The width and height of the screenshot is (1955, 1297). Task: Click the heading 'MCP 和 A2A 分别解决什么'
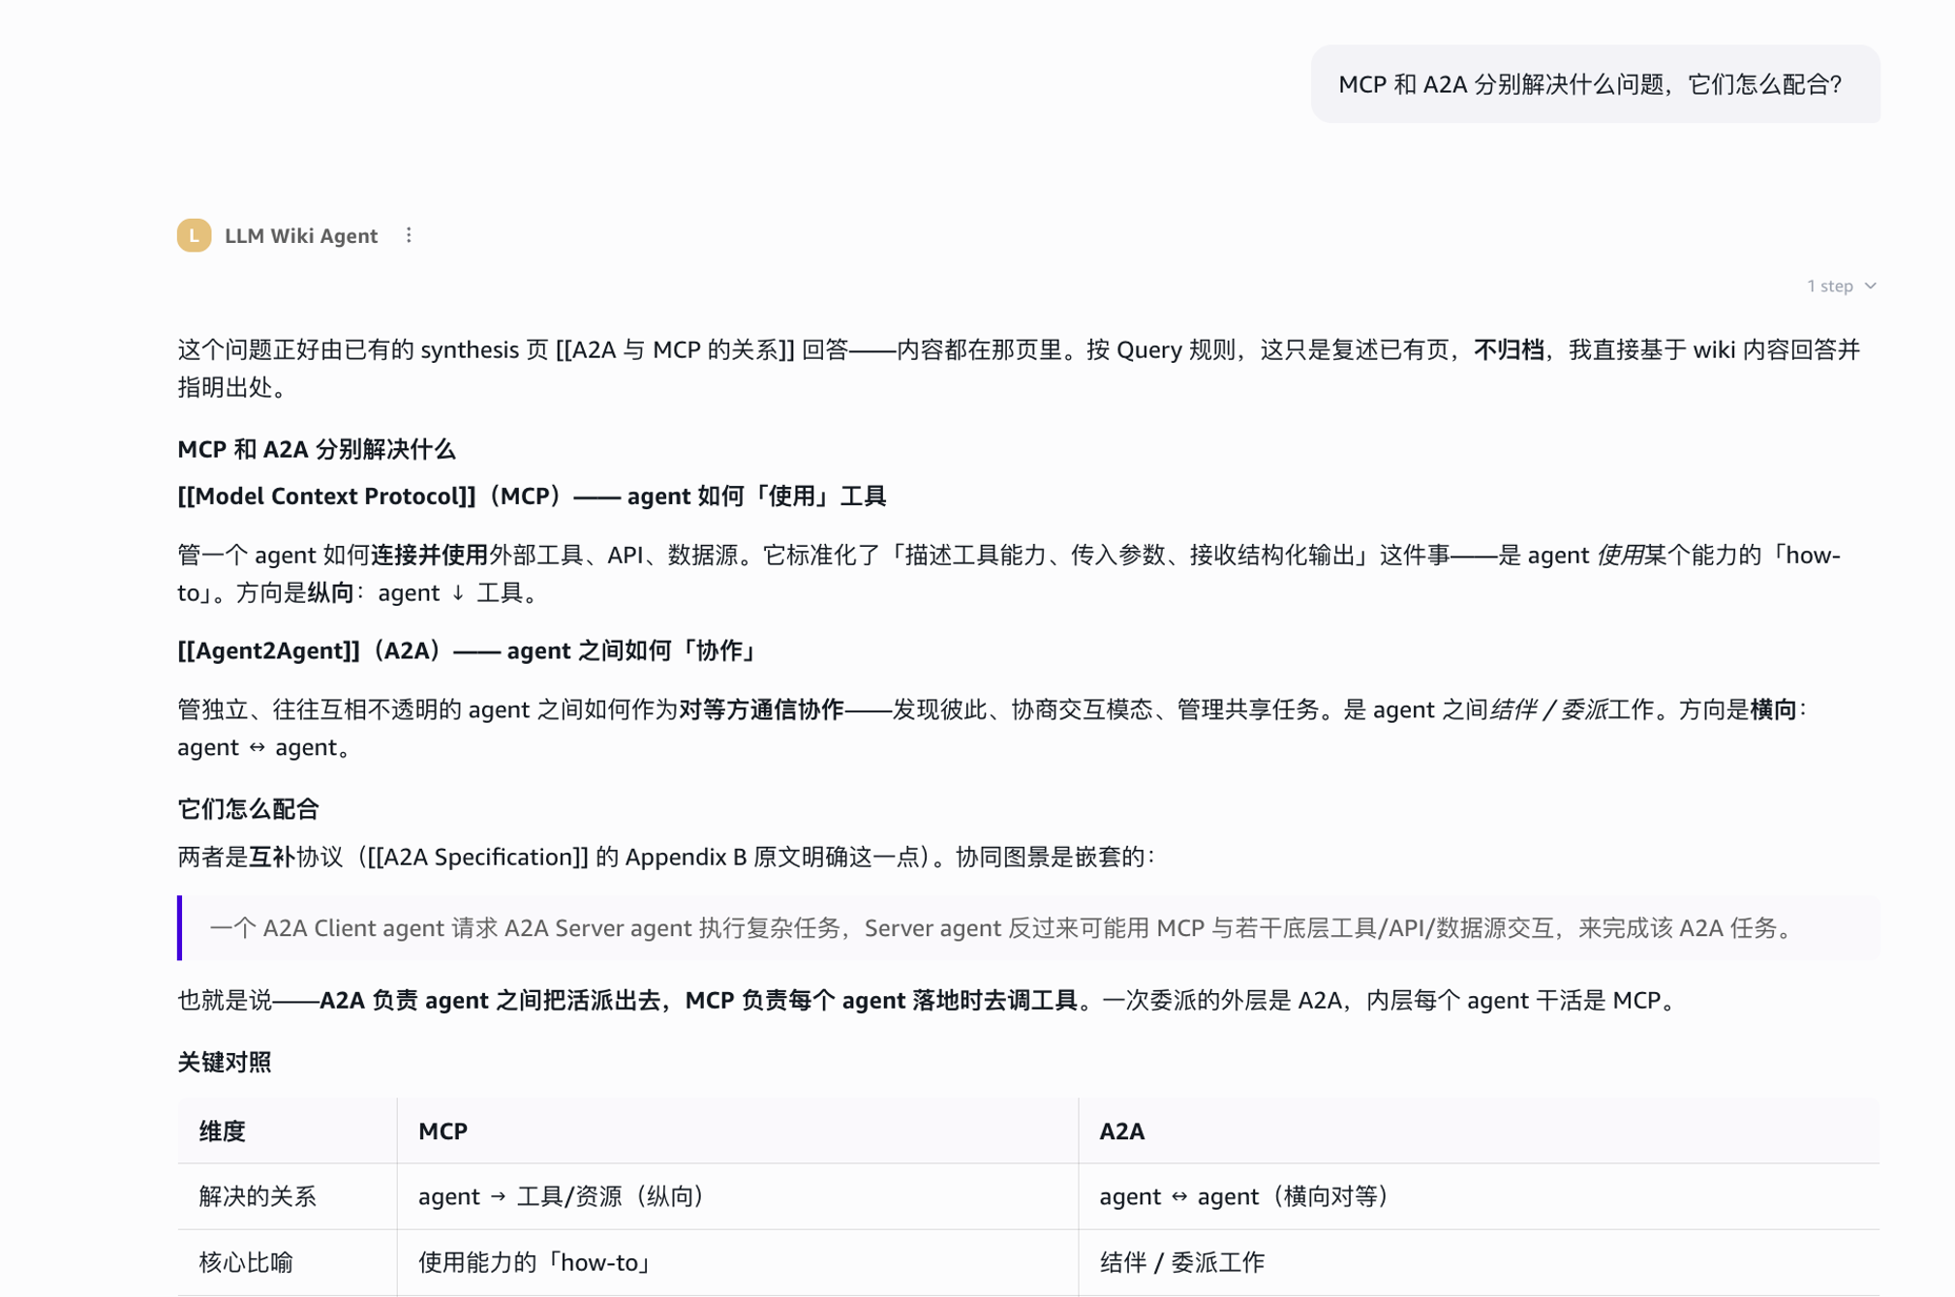(x=316, y=449)
